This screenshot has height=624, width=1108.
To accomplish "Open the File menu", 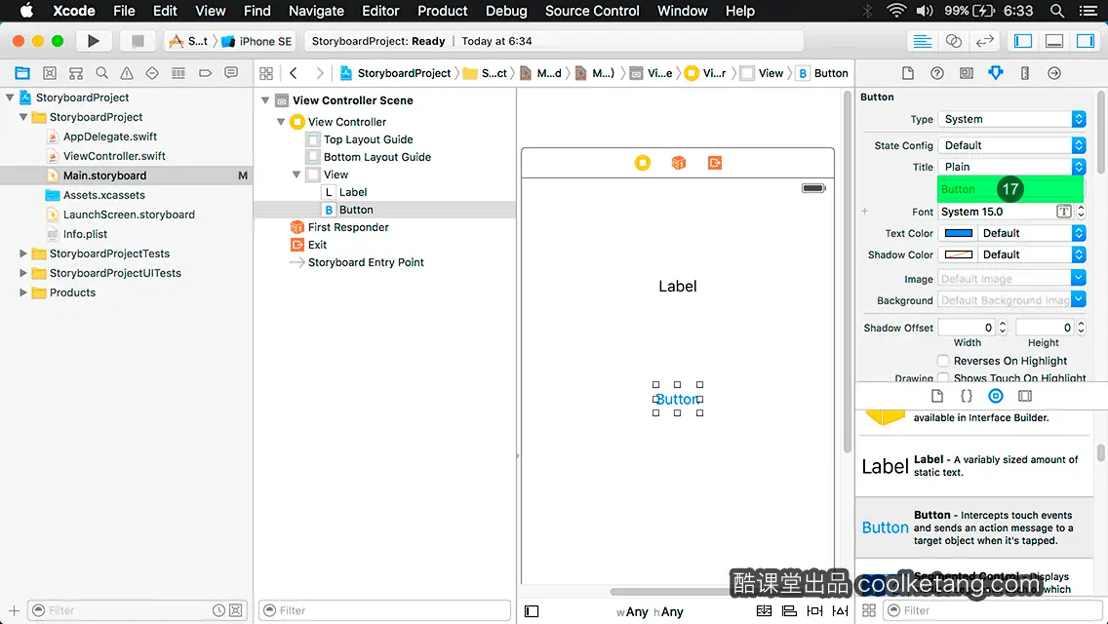I will pyautogui.click(x=124, y=11).
